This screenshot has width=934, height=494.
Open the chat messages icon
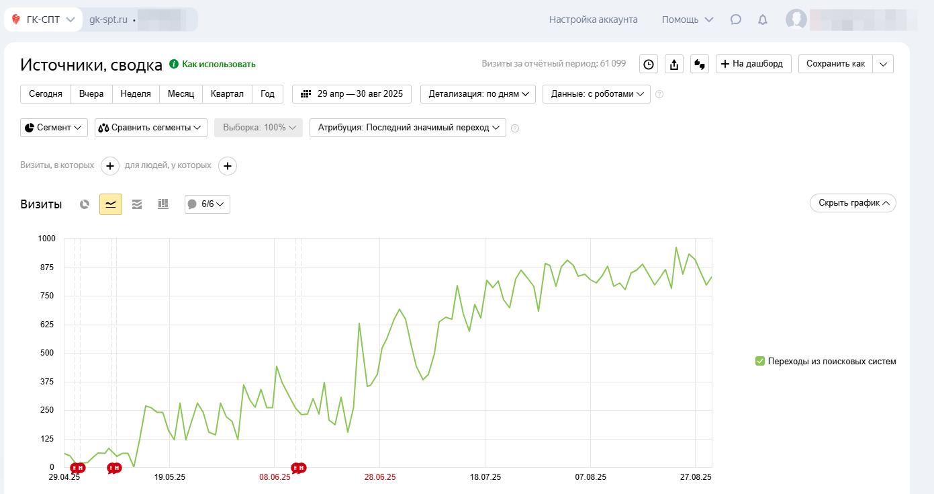pyautogui.click(x=736, y=20)
